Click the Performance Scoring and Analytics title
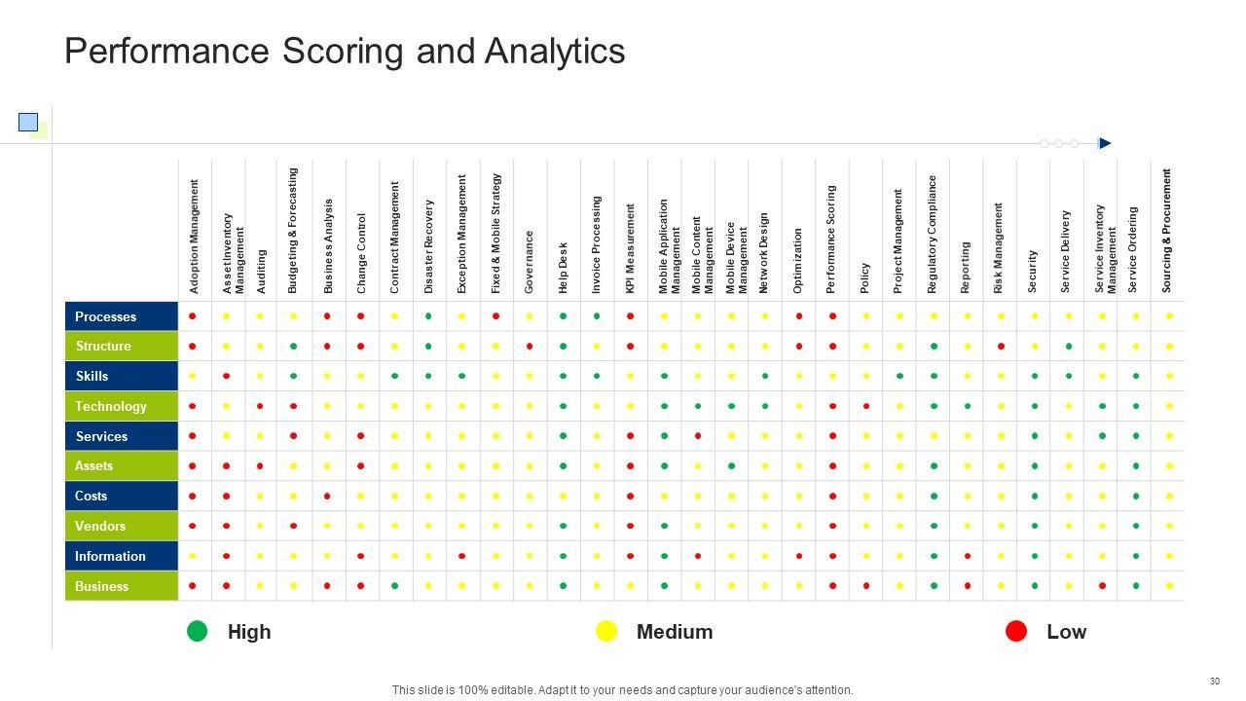The image size is (1246, 701). (x=345, y=51)
